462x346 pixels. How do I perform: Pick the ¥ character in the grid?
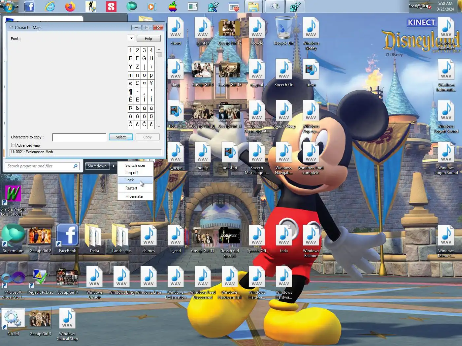[151, 83]
